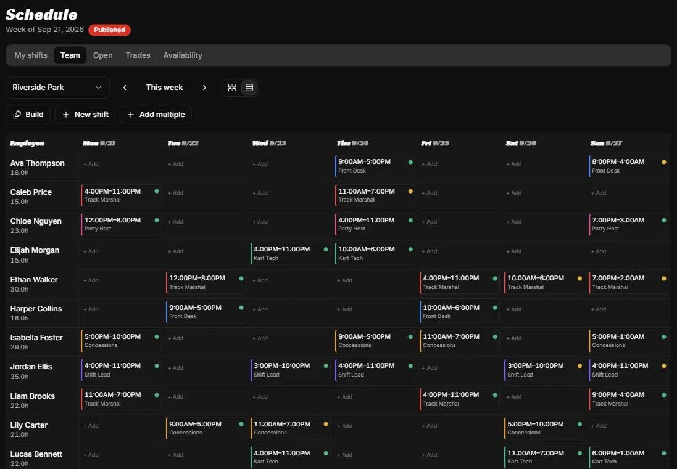Viewport: 677px width, 469px height.
Task: Open Ava Thompson's Thursday Front Desk shift
Action: tap(375, 166)
